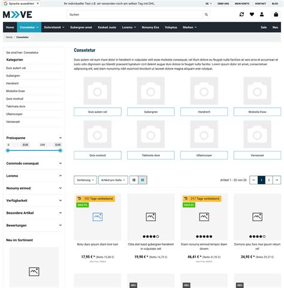The height and width of the screenshot is (288, 284).
Task: Open the shopping bag cart
Action: (276, 14)
